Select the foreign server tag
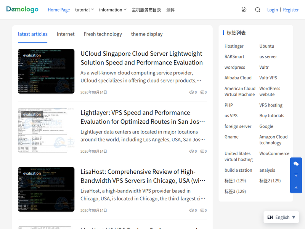The width and height of the screenshot is (305, 229). click(x=238, y=126)
